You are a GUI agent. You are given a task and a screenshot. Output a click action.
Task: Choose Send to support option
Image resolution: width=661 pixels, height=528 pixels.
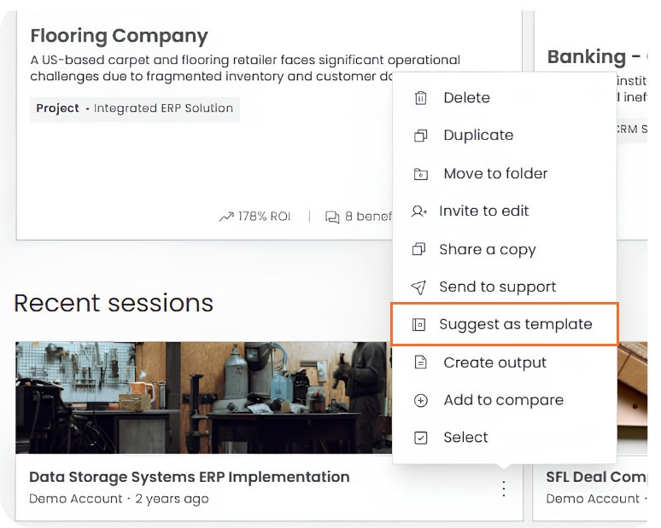click(x=505, y=287)
